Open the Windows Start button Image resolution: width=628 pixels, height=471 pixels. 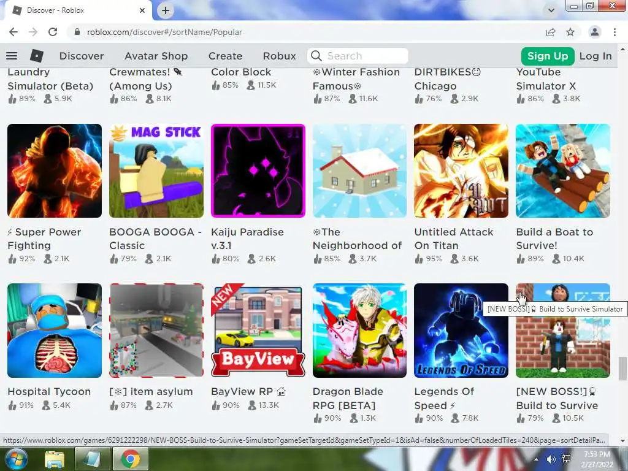17,459
